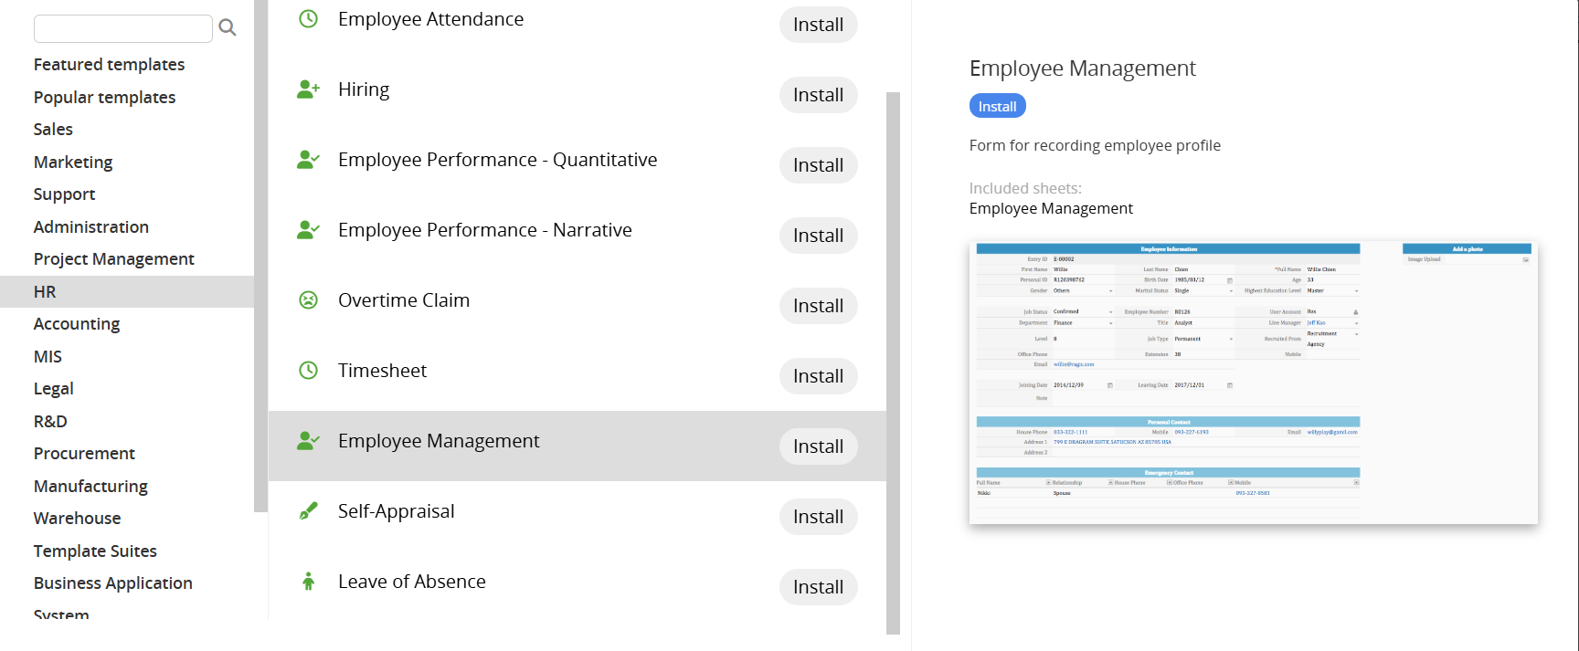Click the Hiring add-person icon
Image resolution: width=1579 pixels, height=651 pixels.
309,89
